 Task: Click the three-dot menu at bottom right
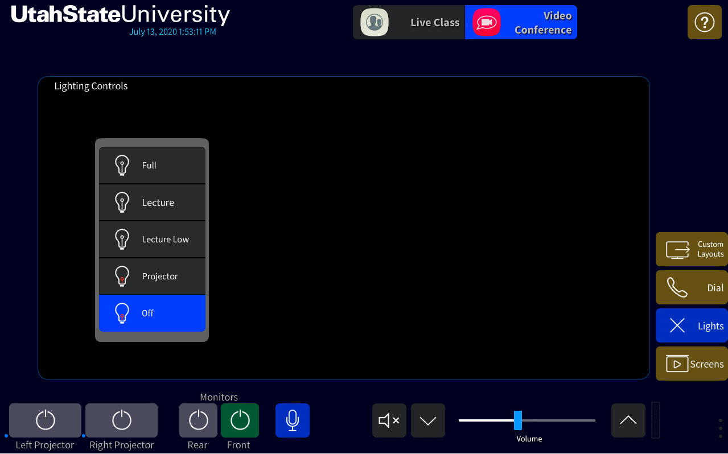pyautogui.click(x=720, y=428)
